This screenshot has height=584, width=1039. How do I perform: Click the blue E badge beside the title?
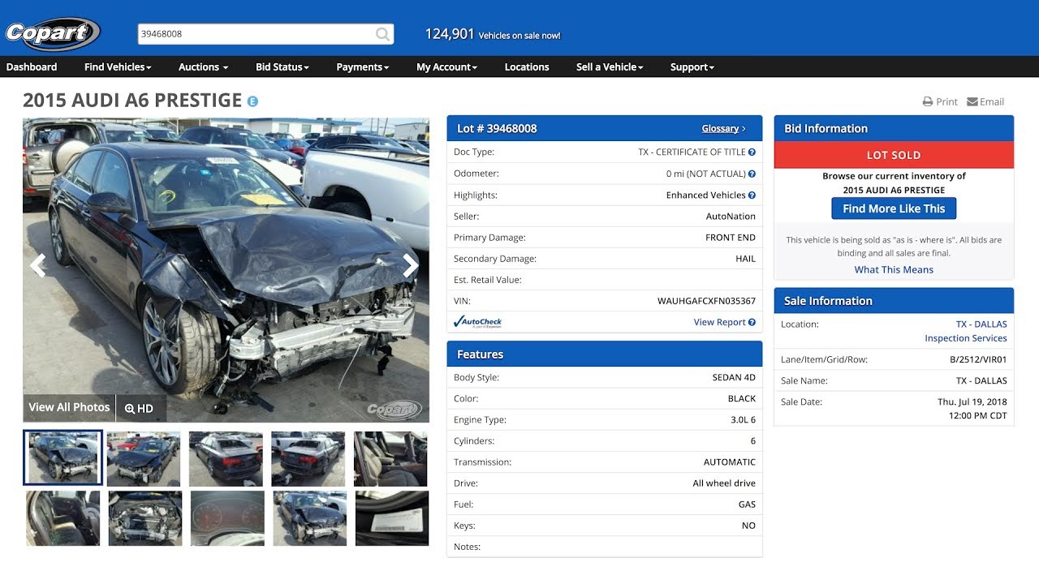click(252, 101)
